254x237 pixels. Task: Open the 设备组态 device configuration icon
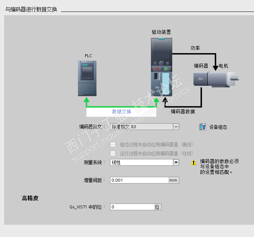point(203,127)
